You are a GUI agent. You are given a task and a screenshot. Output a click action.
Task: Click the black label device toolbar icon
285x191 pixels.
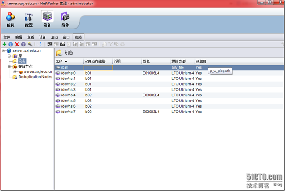(x=62, y=44)
